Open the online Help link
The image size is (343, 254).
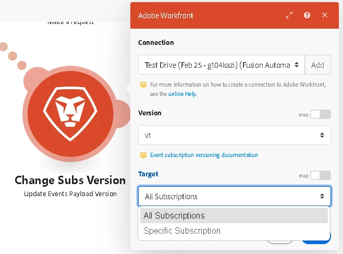182,94
